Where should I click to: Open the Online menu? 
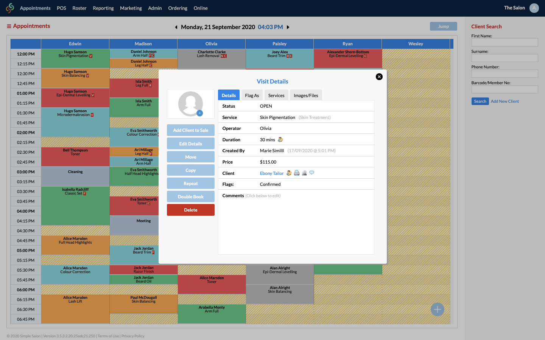click(201, 8)
